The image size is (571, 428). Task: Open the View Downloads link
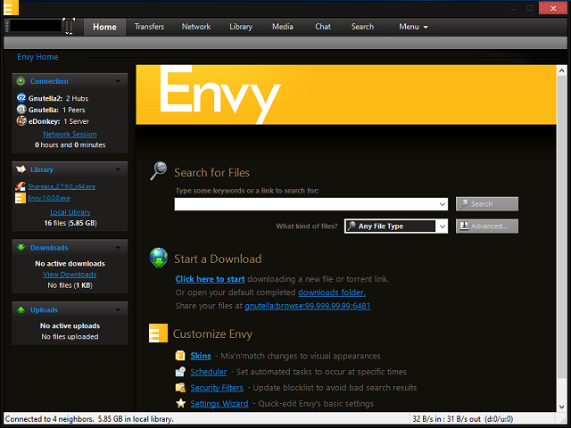tap(70, 275)
